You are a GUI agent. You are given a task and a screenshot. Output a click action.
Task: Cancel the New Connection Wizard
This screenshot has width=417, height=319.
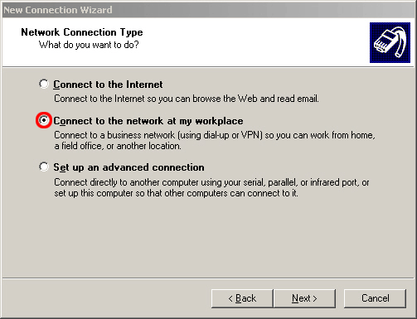[x=375, y=298]
